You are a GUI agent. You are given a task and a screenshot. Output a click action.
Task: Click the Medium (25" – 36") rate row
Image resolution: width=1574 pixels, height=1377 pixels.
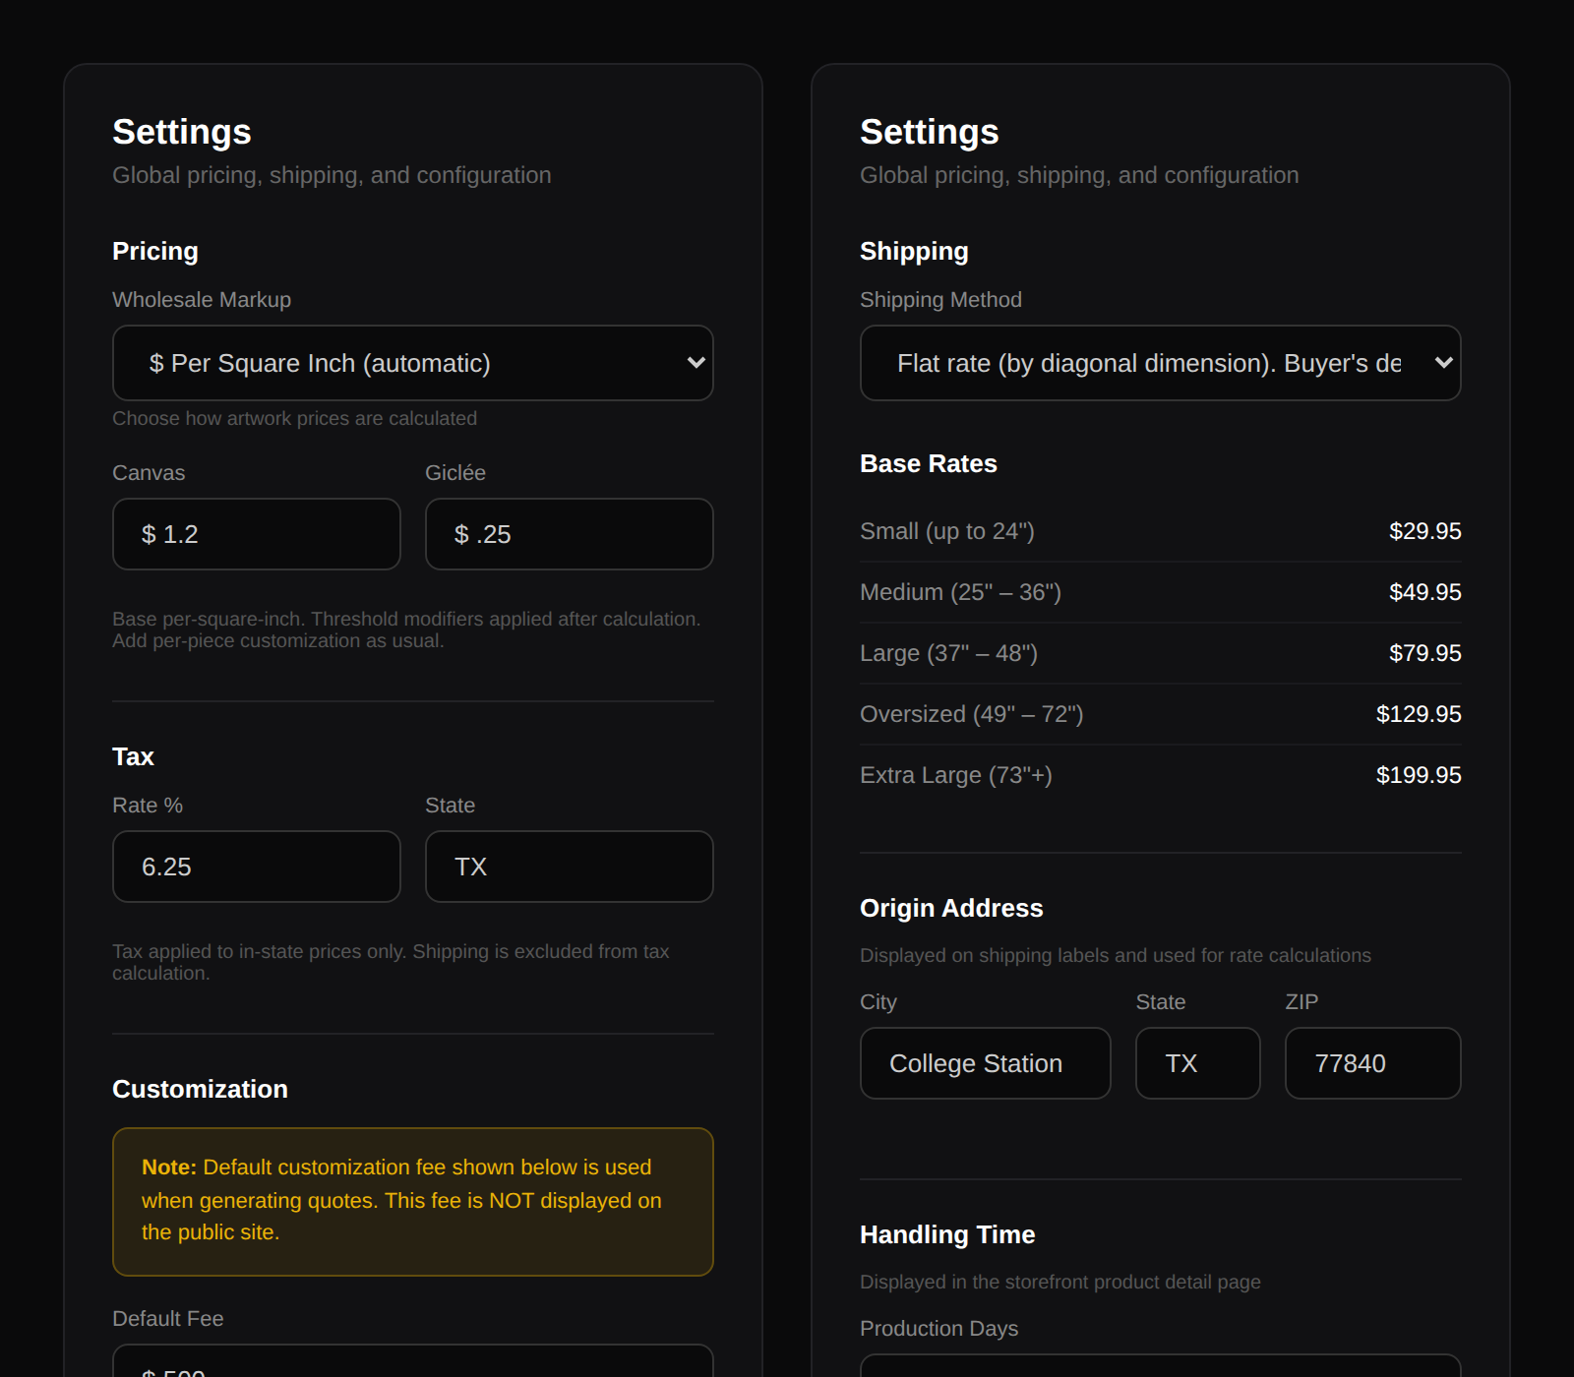pos(1160,591)
